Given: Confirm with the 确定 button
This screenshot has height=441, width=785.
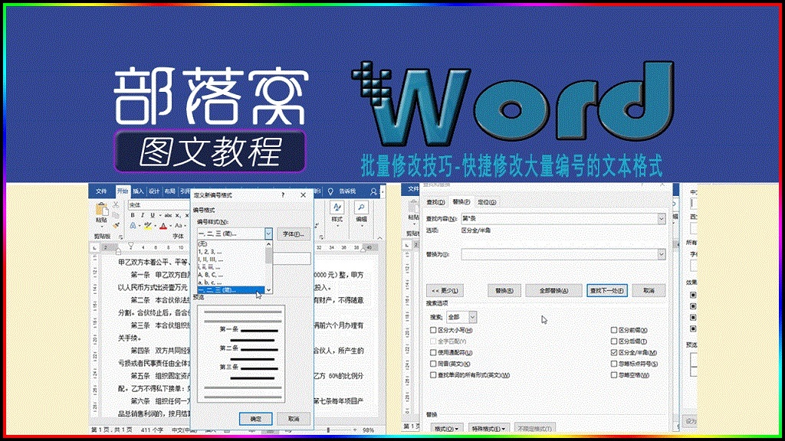Looking at the screenshot, I should (x=255, y=419).
